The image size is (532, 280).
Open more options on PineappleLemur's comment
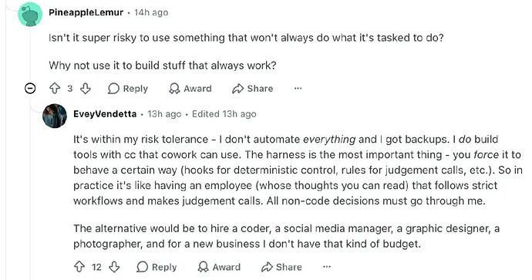click(298, 89)
